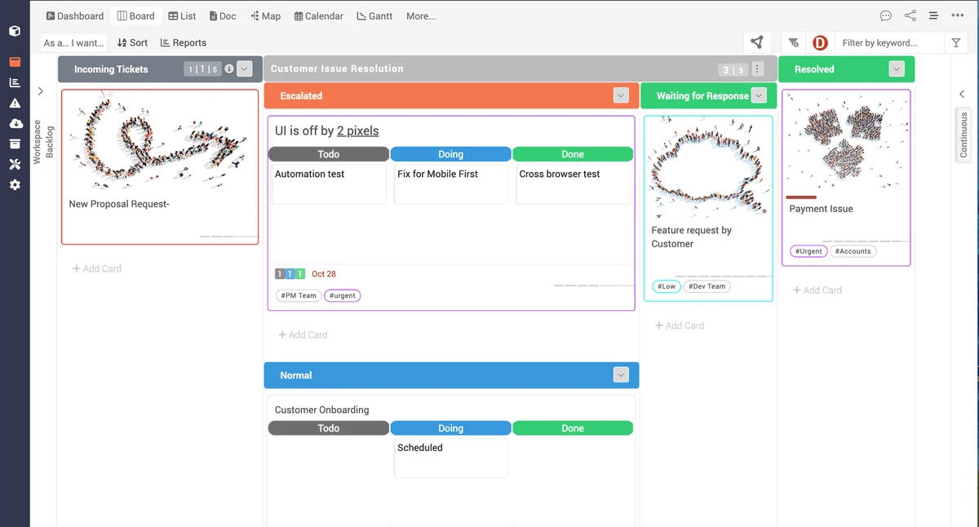Switch to the Gantt view tab
This screenshot has height=527, width=979.
[375, 15]
